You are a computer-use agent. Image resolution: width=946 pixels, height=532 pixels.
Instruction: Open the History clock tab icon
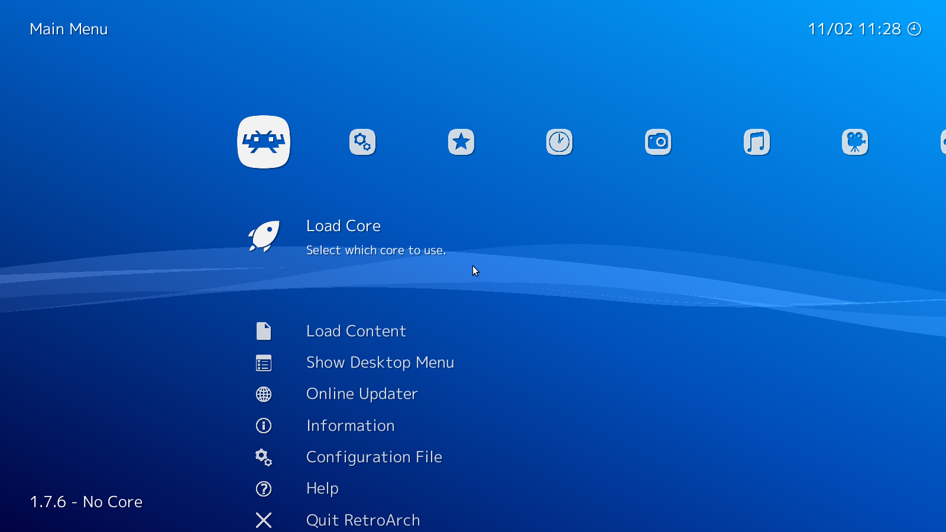click(559, 142)
